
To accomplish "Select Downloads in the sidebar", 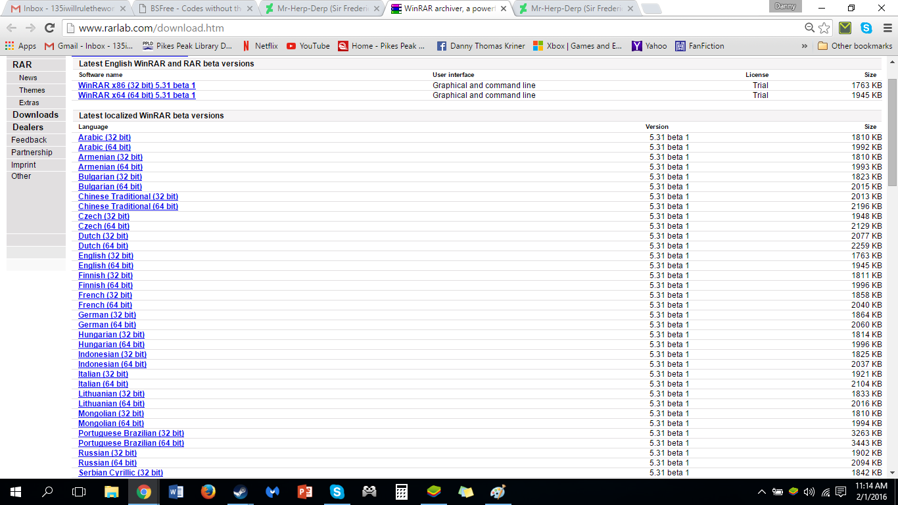I will (x=35, y=114).
